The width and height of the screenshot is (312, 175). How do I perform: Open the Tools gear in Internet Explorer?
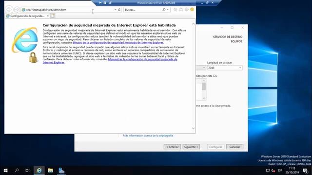pyautogui.click(x=186, y=10)
